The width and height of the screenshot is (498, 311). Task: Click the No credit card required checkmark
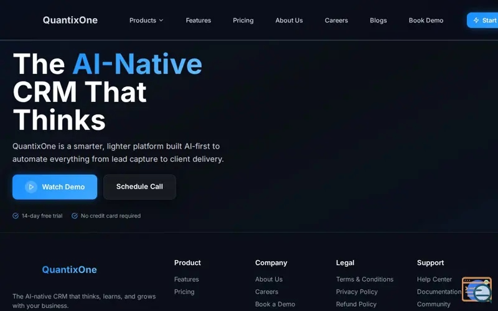pos(75,216)
